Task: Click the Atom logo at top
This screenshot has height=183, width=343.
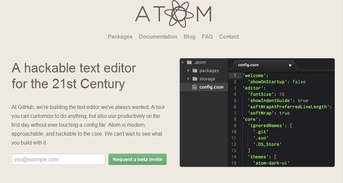Action: (x=173, y=14)
